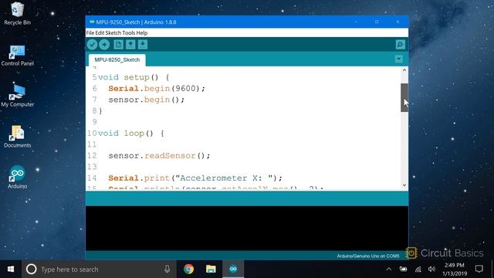Viewport: 494px width, 278px height.
Task: Select the MPU-9250_Sketch tab
Action: click(117, 59)
